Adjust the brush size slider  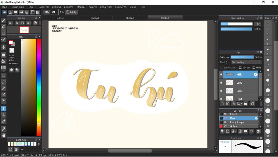click(236, 24)
